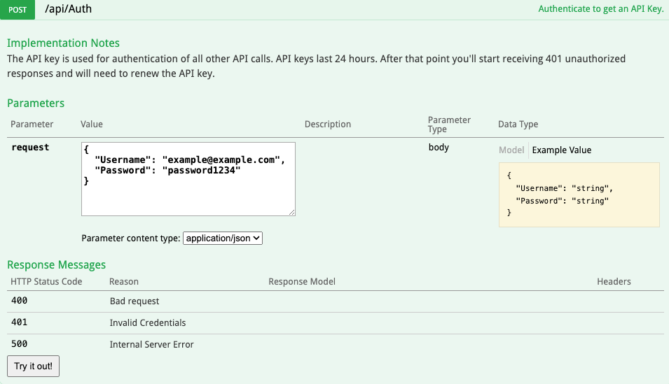Click the 'Data Type' column header
669x384 pixels.
click(x=518, y=125)
